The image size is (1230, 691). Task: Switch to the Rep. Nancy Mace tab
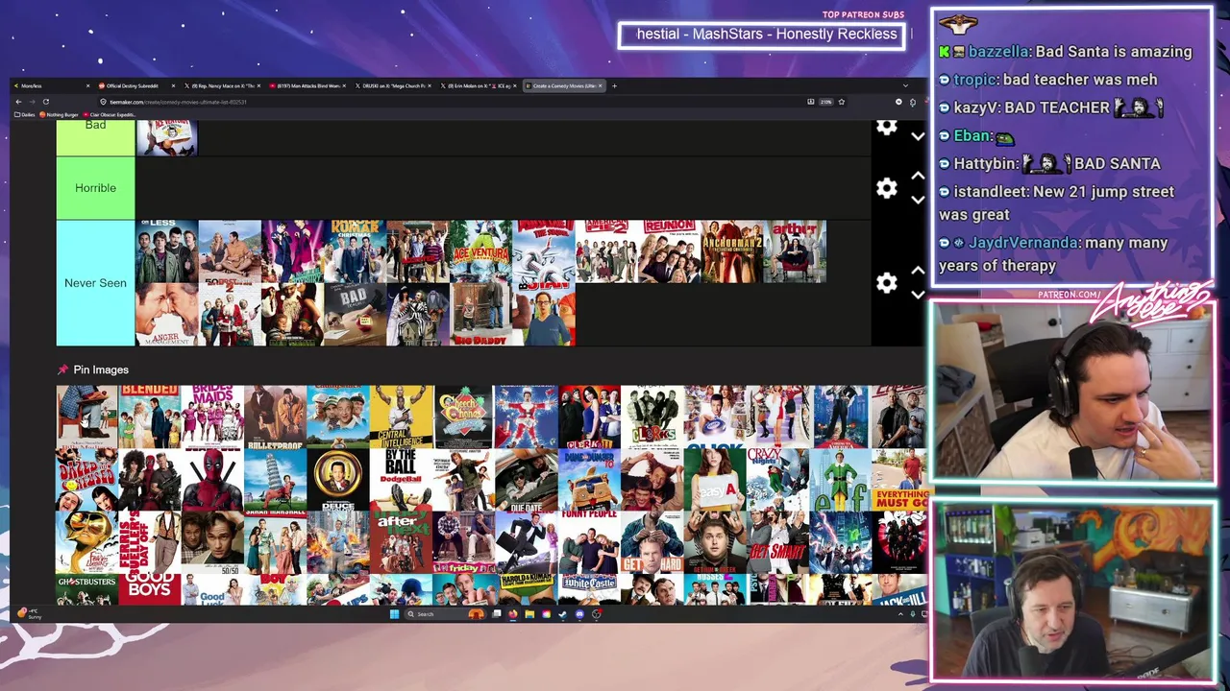222,85
